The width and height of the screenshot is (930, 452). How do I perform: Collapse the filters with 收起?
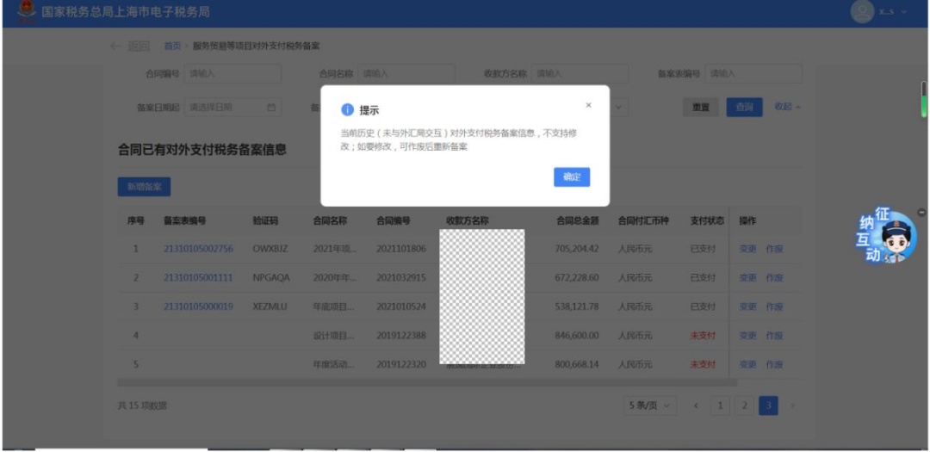click(x=787, y=107)
